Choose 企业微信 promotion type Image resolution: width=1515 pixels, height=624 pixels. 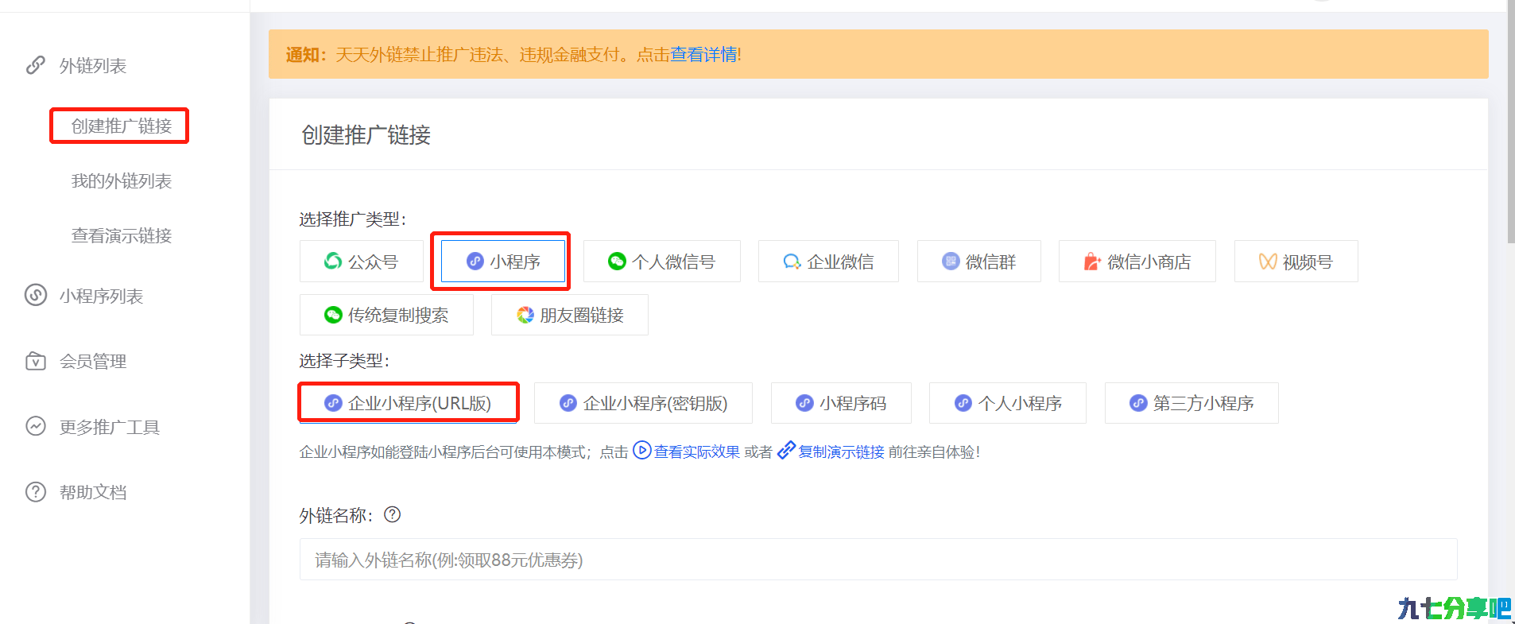tap(828, 261)
